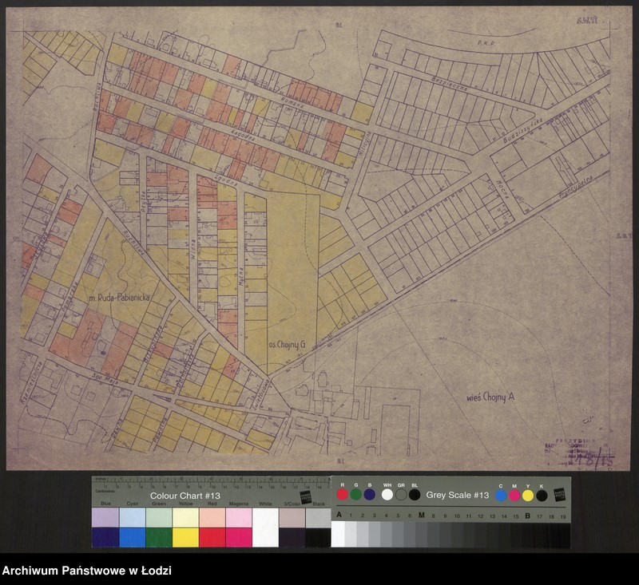Screen dimensions: 639x585
Task: Click the red R circle on Grey Scale
Action: point(343,495)
